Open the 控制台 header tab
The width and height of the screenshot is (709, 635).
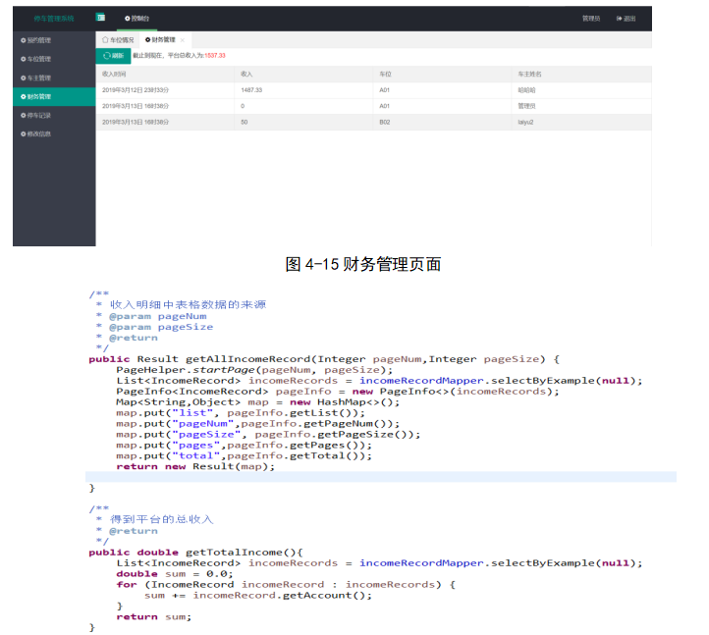coord(137,19)
